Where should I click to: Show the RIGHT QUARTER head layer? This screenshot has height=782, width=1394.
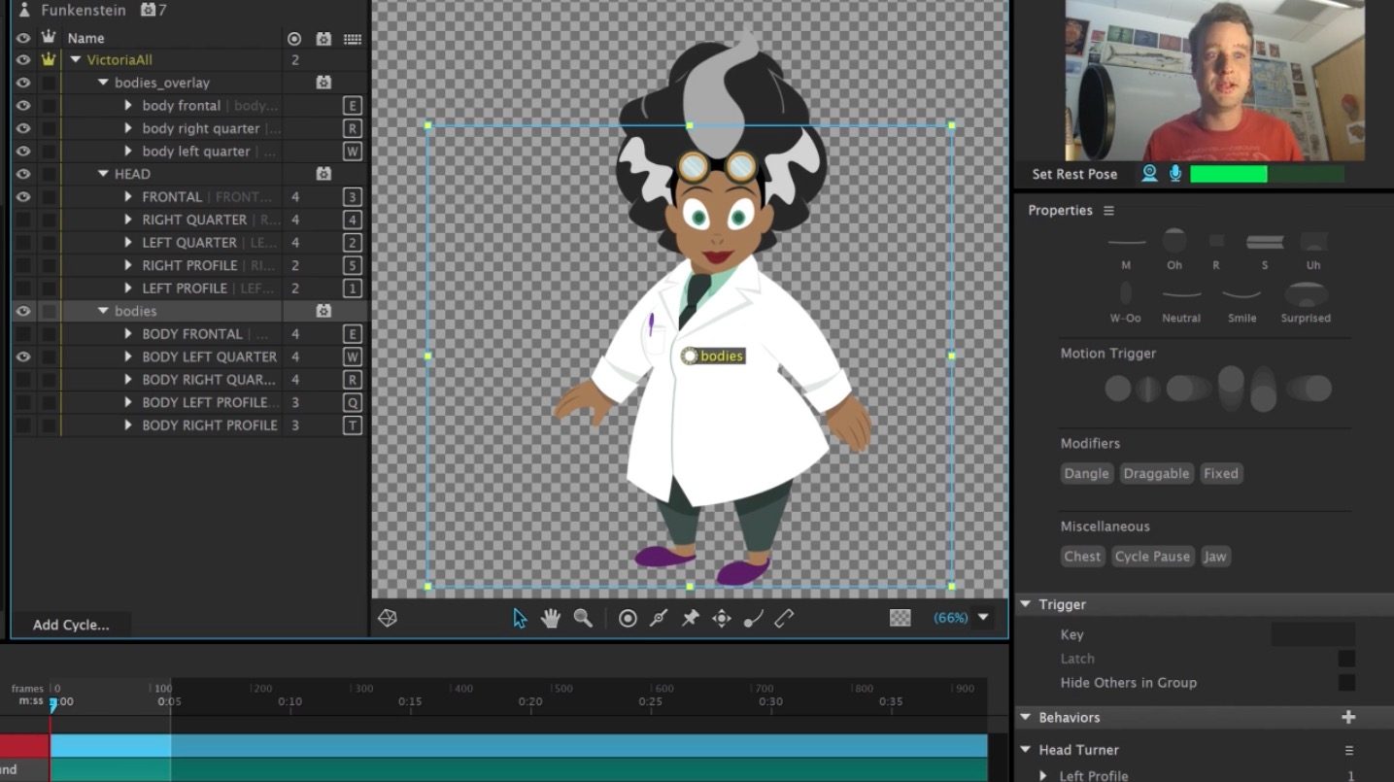coord(23,220)
